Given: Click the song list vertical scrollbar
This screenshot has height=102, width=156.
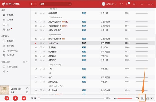Looking at the screenshot, I should click(x=155, y=46).
